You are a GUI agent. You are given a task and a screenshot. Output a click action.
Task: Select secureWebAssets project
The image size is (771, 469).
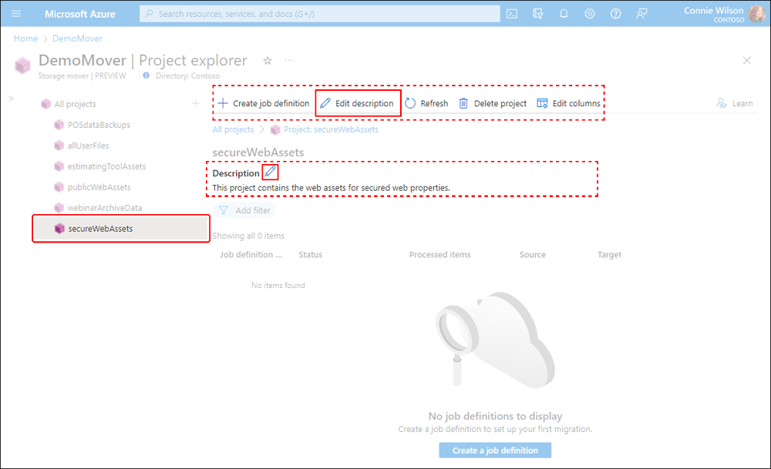tap(121, 229)
